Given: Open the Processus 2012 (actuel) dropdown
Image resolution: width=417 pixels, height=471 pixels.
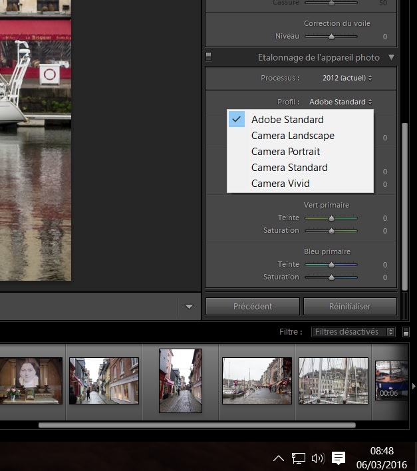Looking at the screenshot, I should point(347,78).
